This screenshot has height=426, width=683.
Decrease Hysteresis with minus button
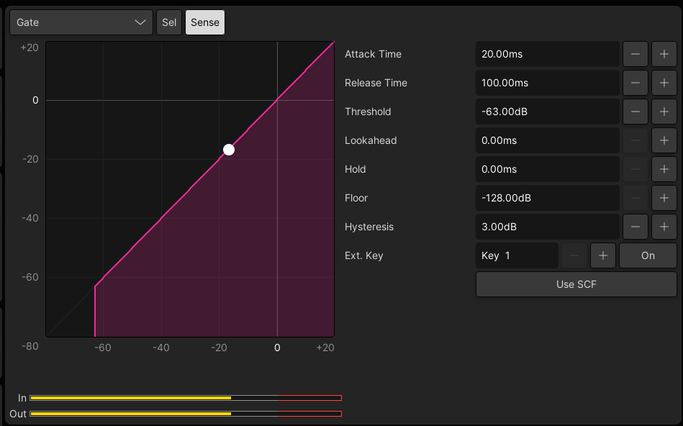[x=635, y=227]
